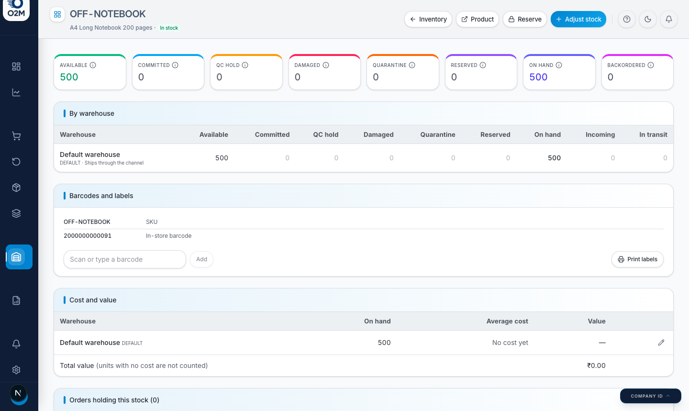Click the In stock status badge
Image resolution: width=689 pixels, height=411 pixels.
pyautogui.click(x=169, y=28)
